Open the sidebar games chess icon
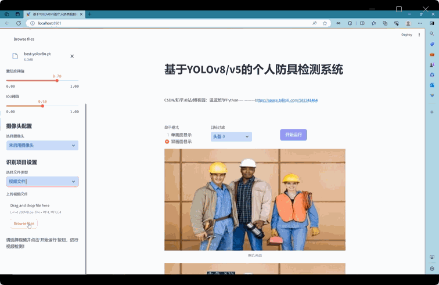 pos(432,64)
